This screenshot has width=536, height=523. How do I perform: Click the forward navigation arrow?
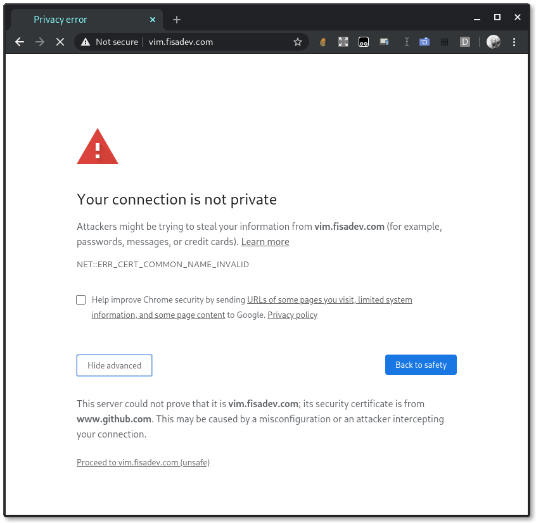click(x=40, y=42)
